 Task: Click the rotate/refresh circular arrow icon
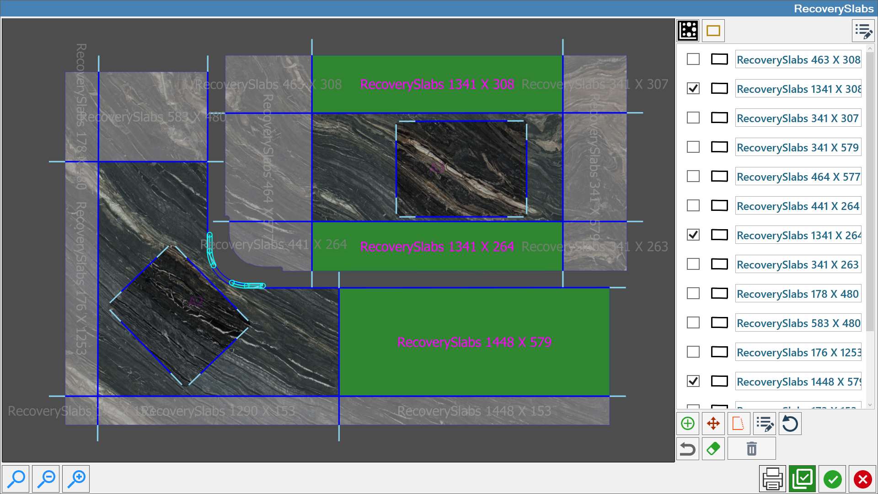[x=790, y=424]
